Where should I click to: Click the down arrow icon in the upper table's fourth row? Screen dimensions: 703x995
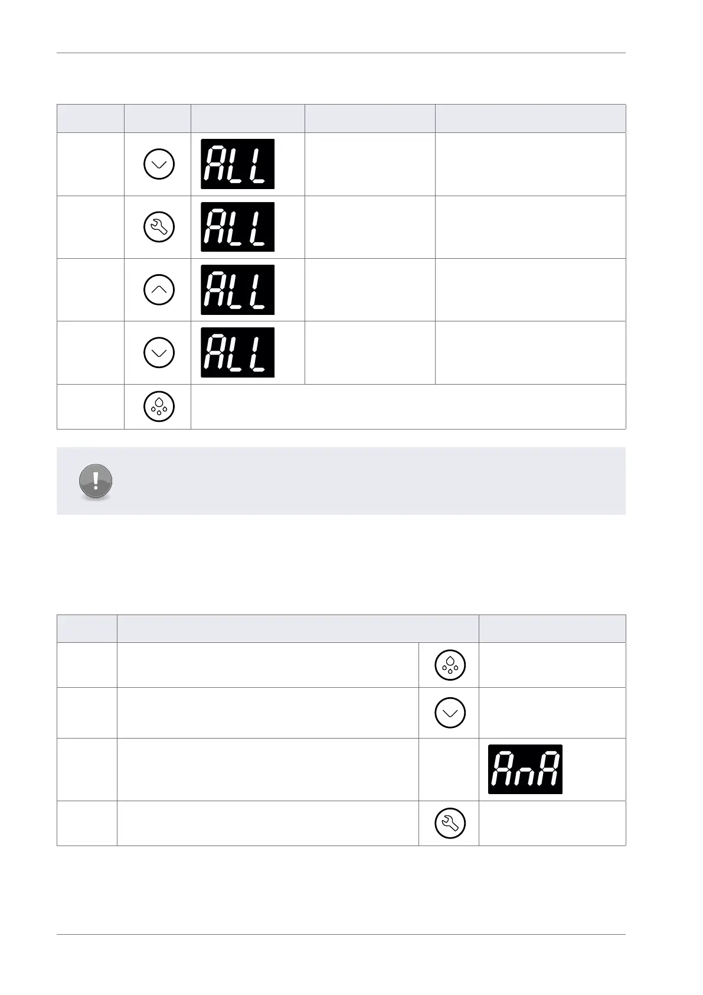pos(159,353)
